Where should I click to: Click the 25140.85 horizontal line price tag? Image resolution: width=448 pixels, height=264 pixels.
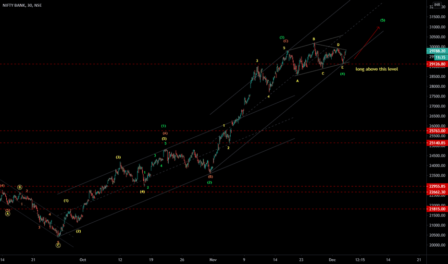pos(437,143)
